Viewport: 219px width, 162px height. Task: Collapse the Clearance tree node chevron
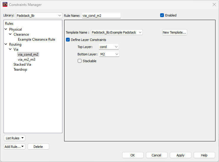click(x=10, y=34)
